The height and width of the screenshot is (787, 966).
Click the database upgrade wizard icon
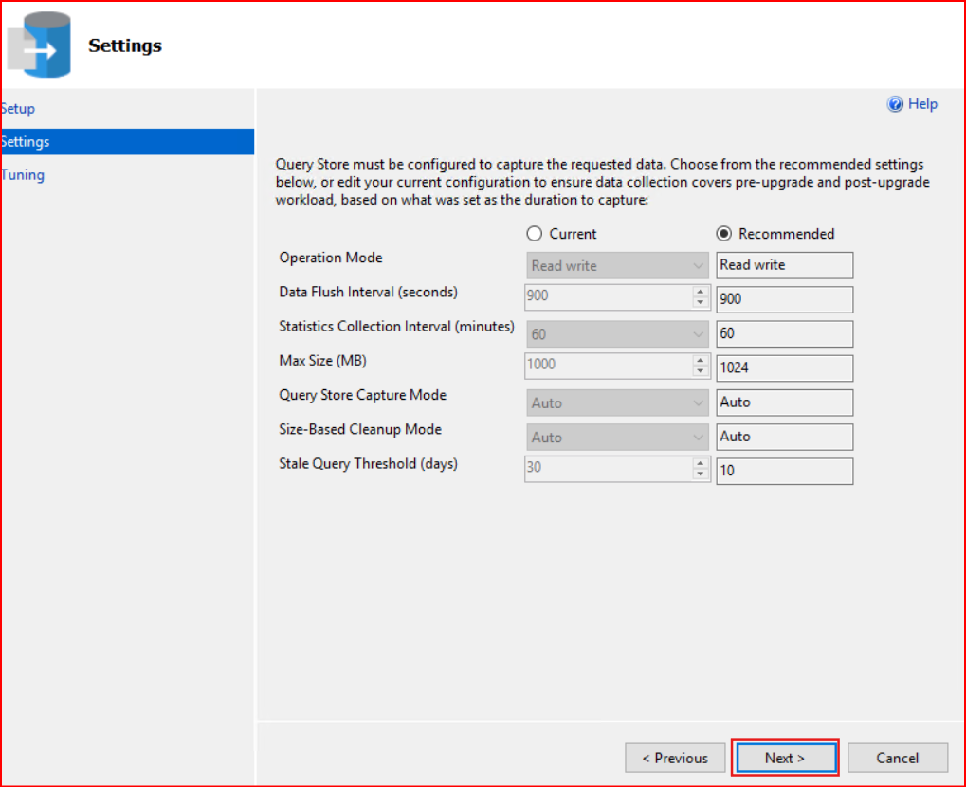tap(39, 45)
